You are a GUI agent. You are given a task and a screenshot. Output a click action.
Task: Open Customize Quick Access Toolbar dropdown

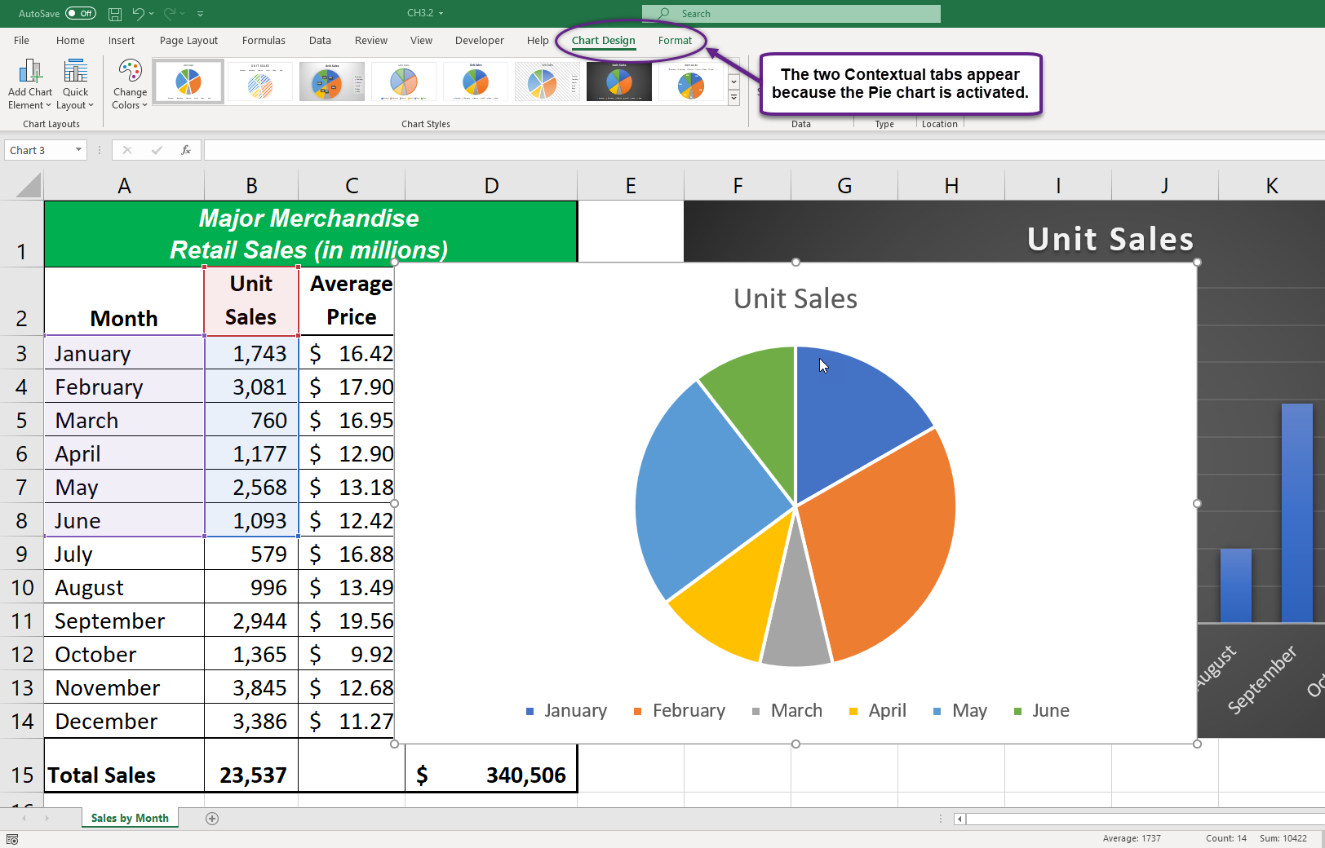point(201,14)
